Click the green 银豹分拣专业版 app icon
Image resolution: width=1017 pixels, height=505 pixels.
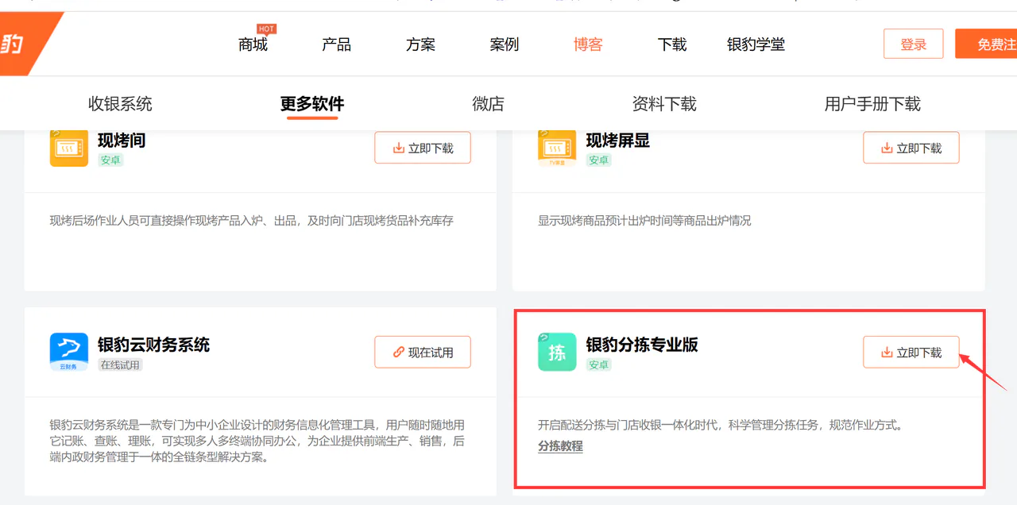(557, 353)
